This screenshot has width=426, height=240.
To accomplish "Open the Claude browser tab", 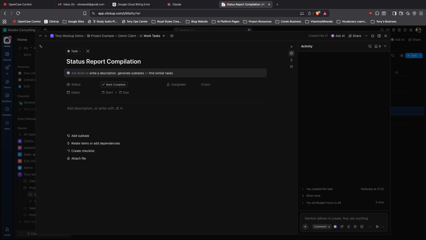I will pos(176,4).
